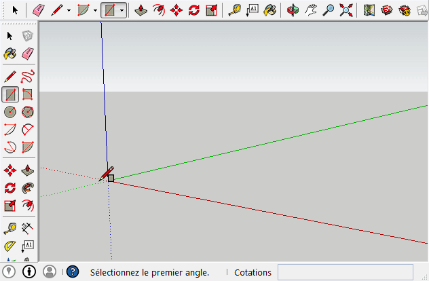Click the Orbit tool icon
429x281 pixels.
pos(293,10)
